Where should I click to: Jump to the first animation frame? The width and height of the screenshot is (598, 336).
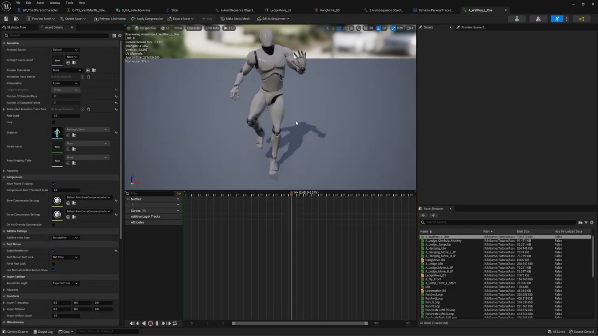coord(132,323)
